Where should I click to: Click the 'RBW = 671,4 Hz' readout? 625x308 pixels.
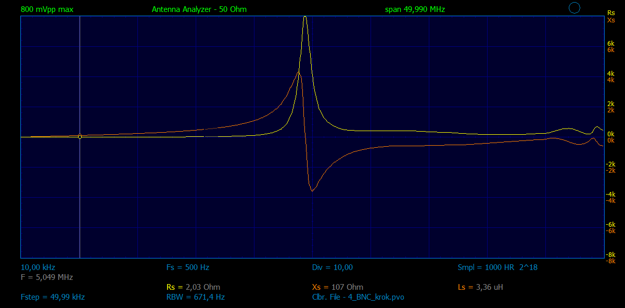195,297
